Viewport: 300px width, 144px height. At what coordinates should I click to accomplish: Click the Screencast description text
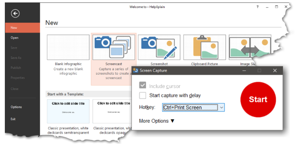tap(114, 73)
